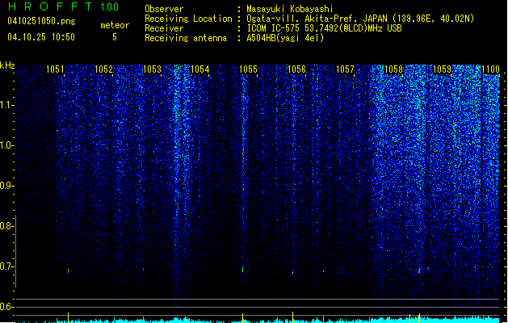Click the 1059 time label

click(x=442, y=69)
